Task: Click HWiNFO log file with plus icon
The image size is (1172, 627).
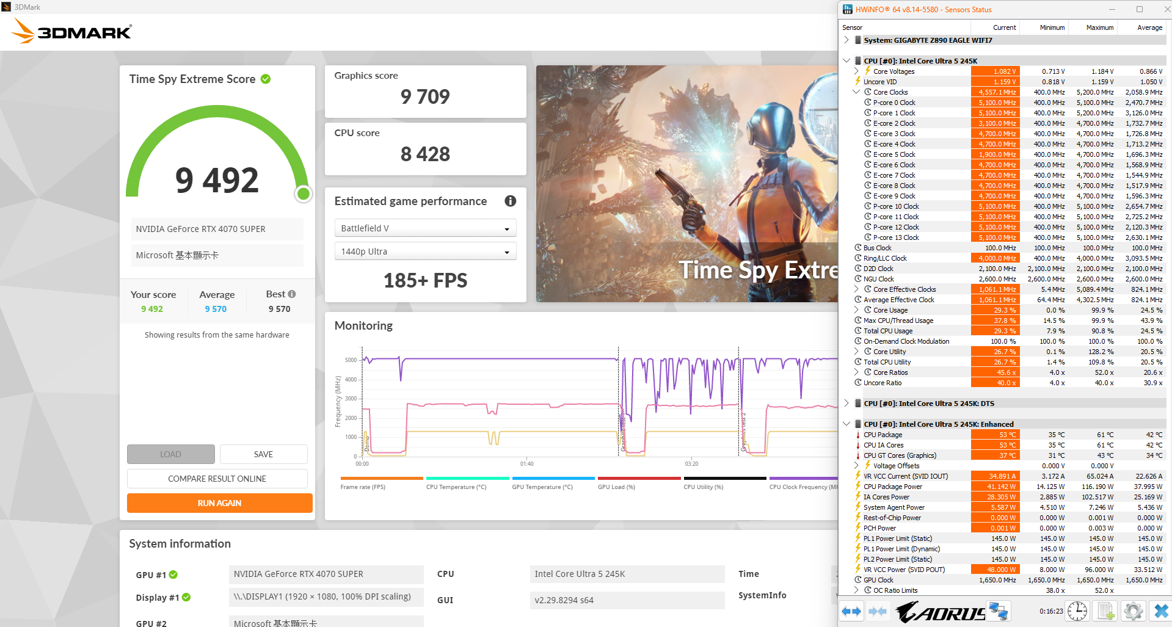Action: click(1106, 611)
